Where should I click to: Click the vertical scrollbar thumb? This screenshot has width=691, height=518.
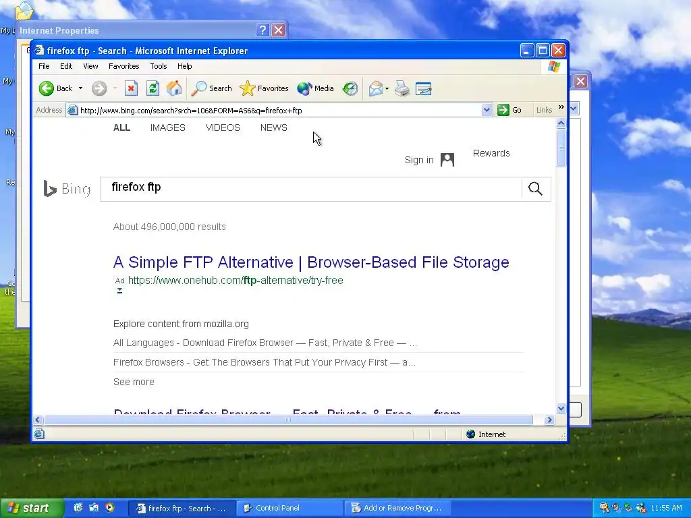pos(561,148)
